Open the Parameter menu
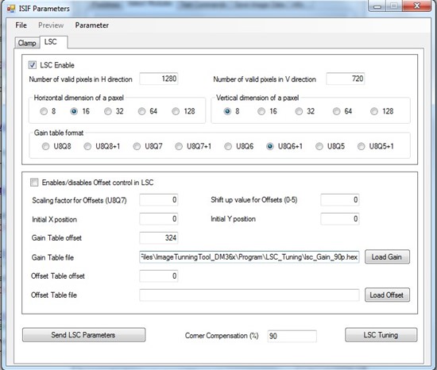This screenshot has width=437, height=370. (91, 25)
